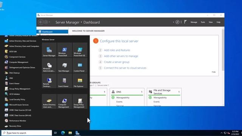Open Performance Monitor from the app list
Screen dimensions: 242x136
point(15,121)
